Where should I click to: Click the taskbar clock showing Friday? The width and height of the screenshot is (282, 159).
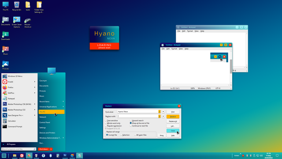[x=268, y=155]
